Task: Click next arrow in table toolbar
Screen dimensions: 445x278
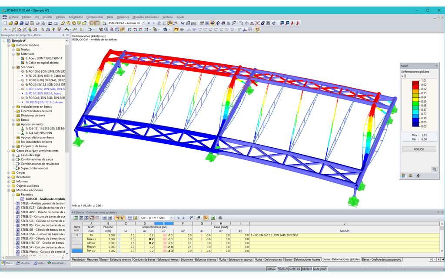Action: 183,218
